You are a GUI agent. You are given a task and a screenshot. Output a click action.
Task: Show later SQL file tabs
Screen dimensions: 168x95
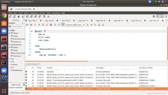pos(167,21)
